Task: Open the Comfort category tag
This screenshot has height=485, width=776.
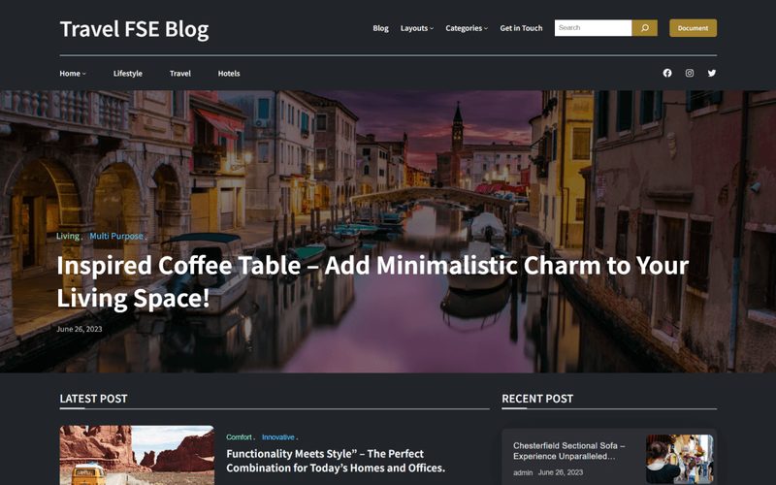Action: pyautogui.click(x=239, y=437)
